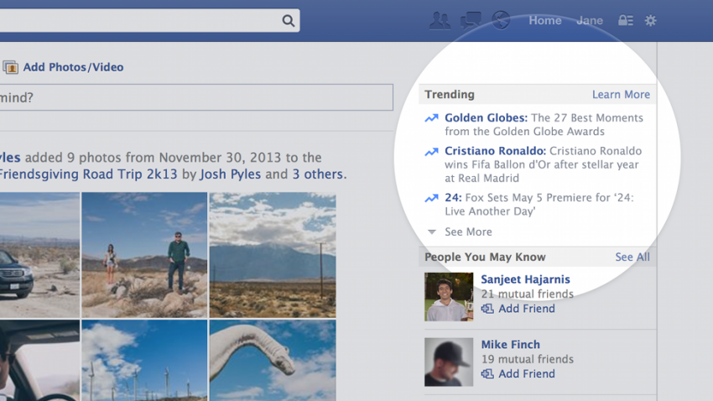Open the friend requests icon
713x401 pixels.
tap(440, 21)
